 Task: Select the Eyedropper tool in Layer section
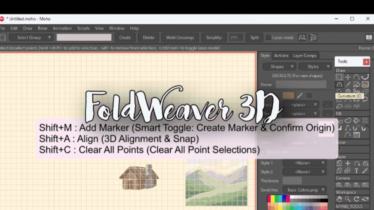click(x=365, y=171)
